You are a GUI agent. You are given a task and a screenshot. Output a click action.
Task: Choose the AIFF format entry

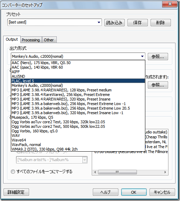coord(78,72)
